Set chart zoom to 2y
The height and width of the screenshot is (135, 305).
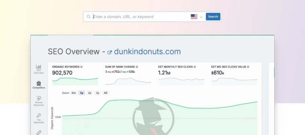tap(90, 93)
